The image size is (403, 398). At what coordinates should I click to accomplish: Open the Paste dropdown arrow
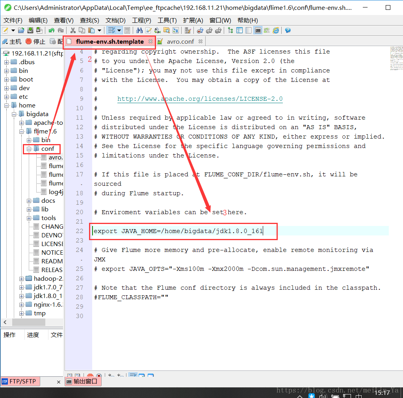99,31
